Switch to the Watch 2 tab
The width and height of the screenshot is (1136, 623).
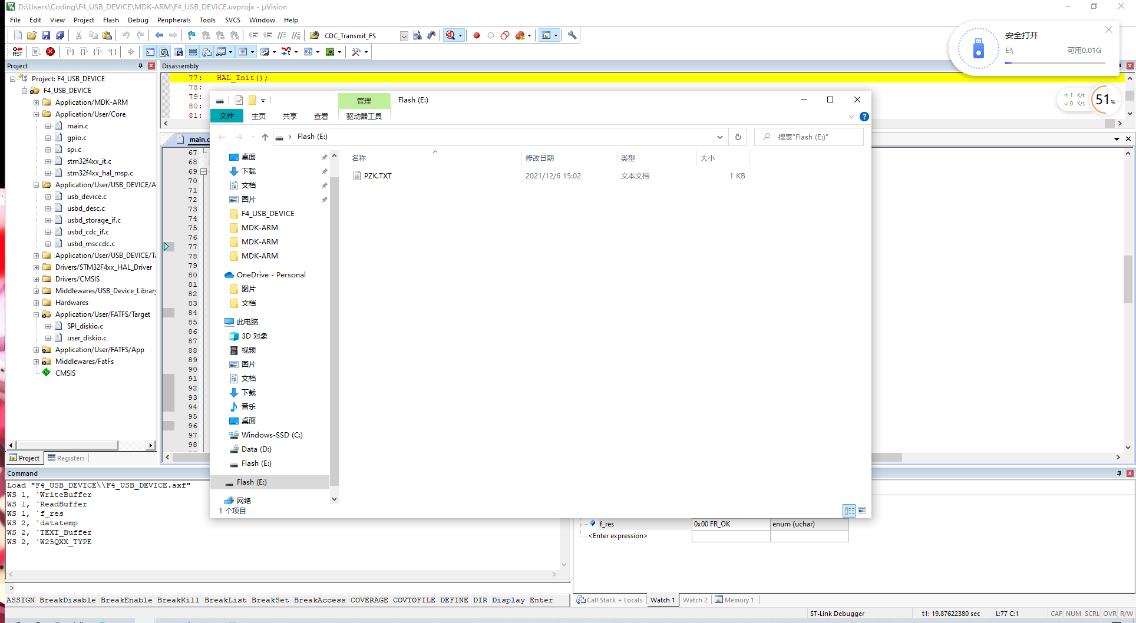click(x=695, y=600)
